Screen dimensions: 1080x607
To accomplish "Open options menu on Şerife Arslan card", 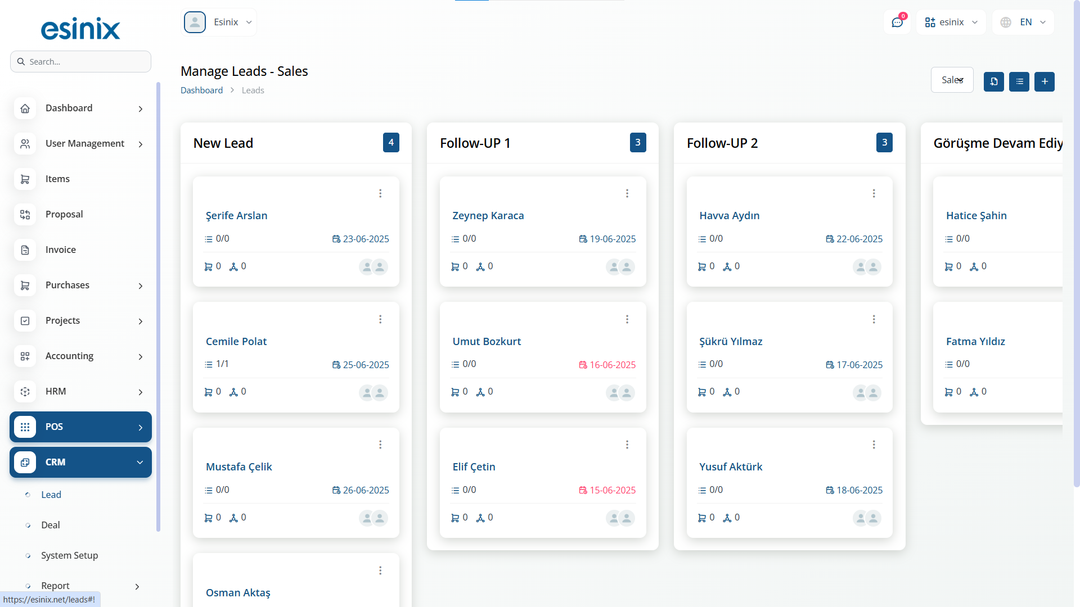I will 380,193.
